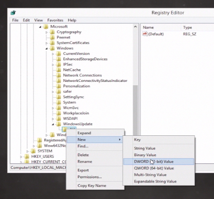Choose Expand in the context menu
The height and width of the screenshot is (199, 214).
[x=95, y=133]
